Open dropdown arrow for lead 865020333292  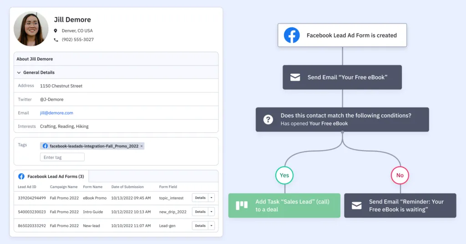(x=211, y=226)
